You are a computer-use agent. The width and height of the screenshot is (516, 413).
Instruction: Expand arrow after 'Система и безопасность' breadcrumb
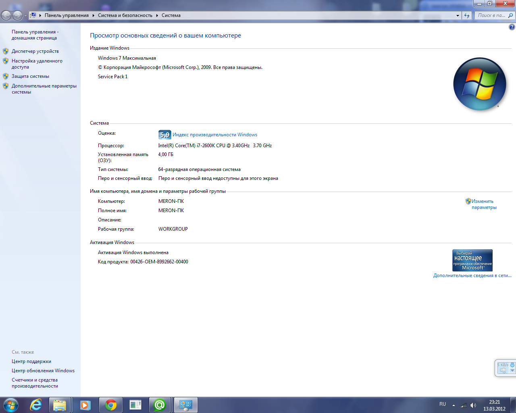pos(157,15)
